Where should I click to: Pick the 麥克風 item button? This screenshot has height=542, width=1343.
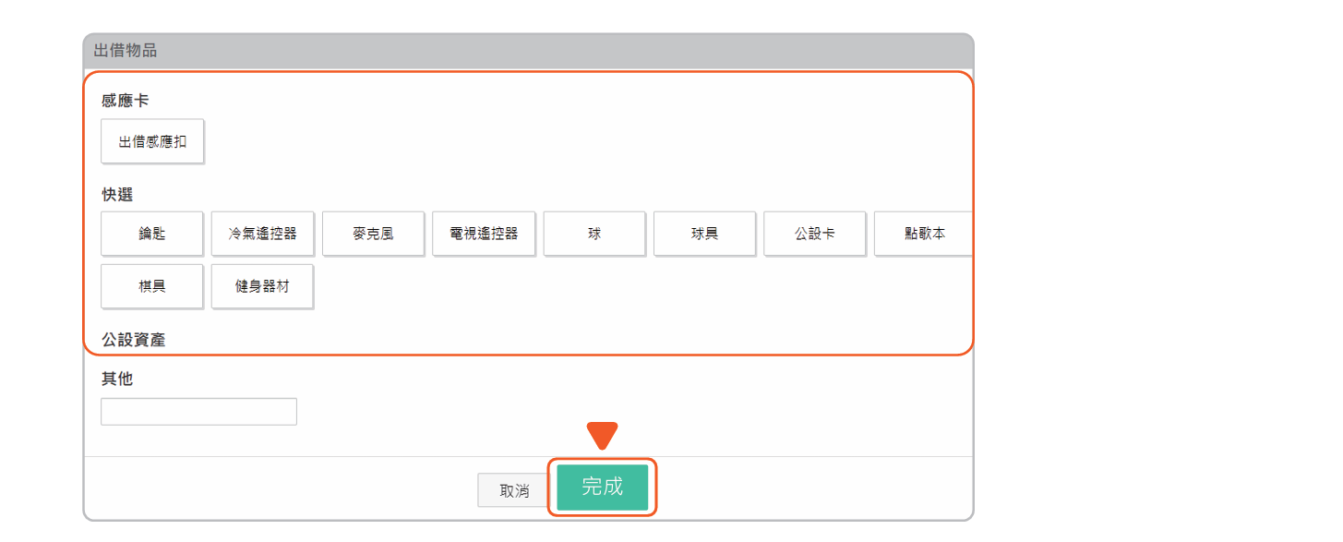[x=373, y=234]
